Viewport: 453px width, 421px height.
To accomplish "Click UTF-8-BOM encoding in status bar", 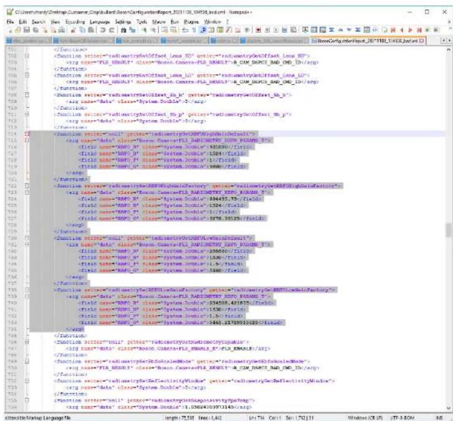I will click(402, 417).
